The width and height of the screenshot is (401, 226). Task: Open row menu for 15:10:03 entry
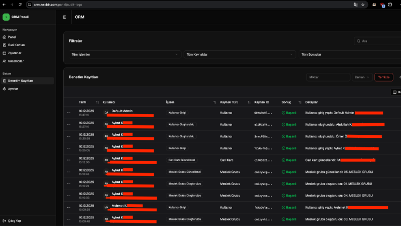[x=69, y=196]
